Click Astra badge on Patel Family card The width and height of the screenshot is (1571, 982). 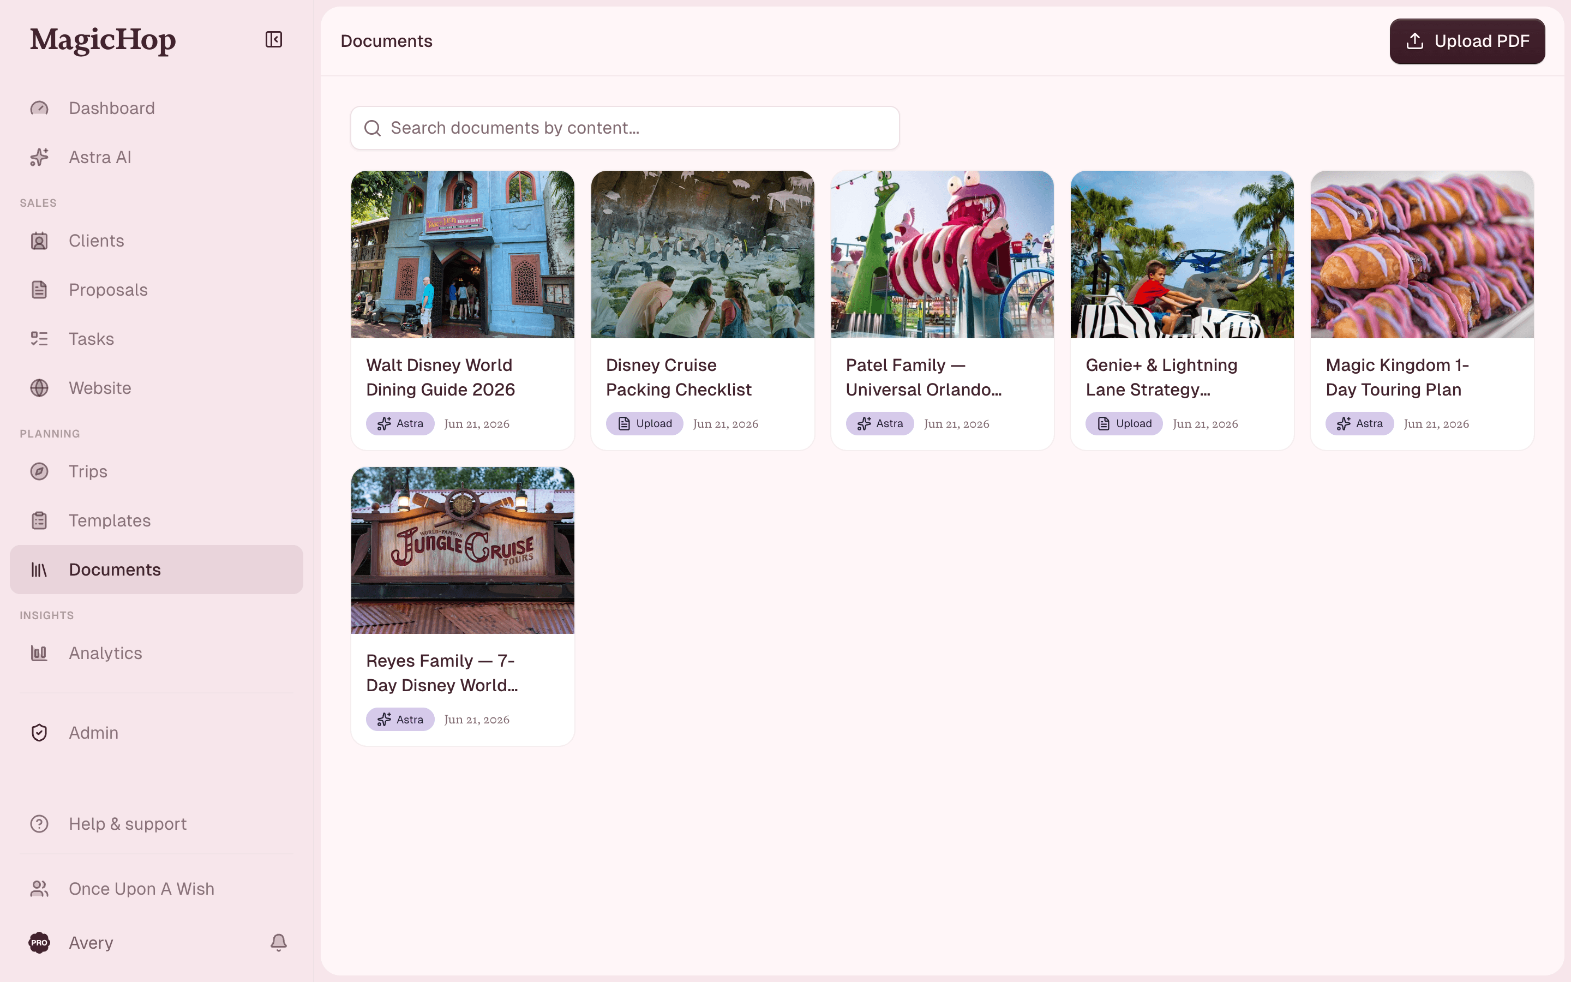click(880, 423)
